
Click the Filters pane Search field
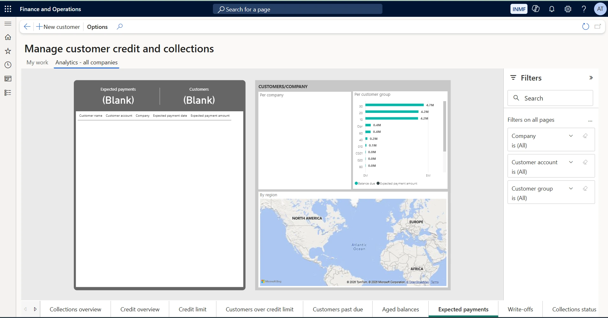(x=550, y=98)
